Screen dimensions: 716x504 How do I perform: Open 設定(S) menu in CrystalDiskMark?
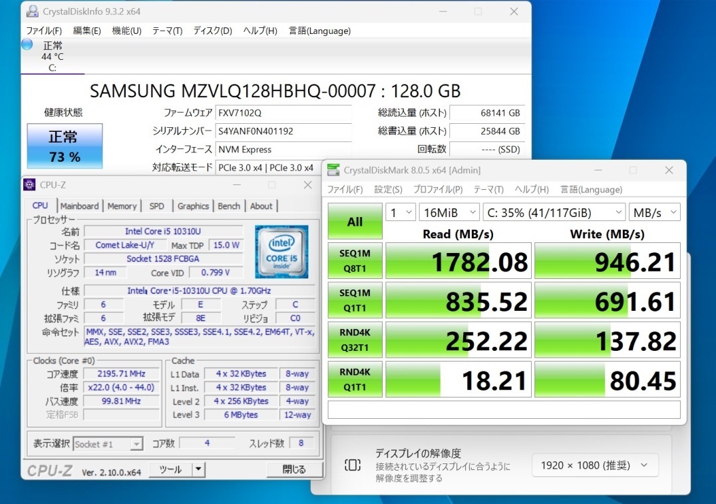pyautogui.click(x=388, y=189)
